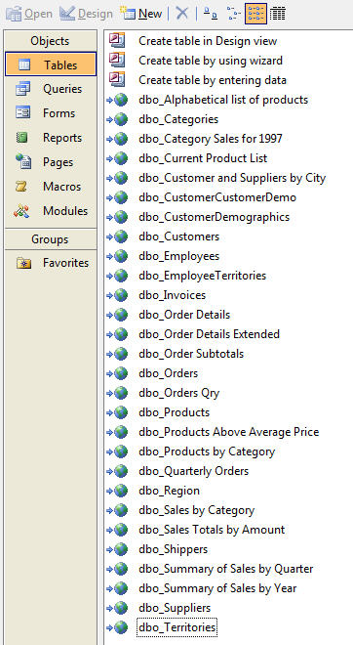Select the dbo_Order Details Extended table
The height and width of the screenshot is (645, 353).
point(210,334)
